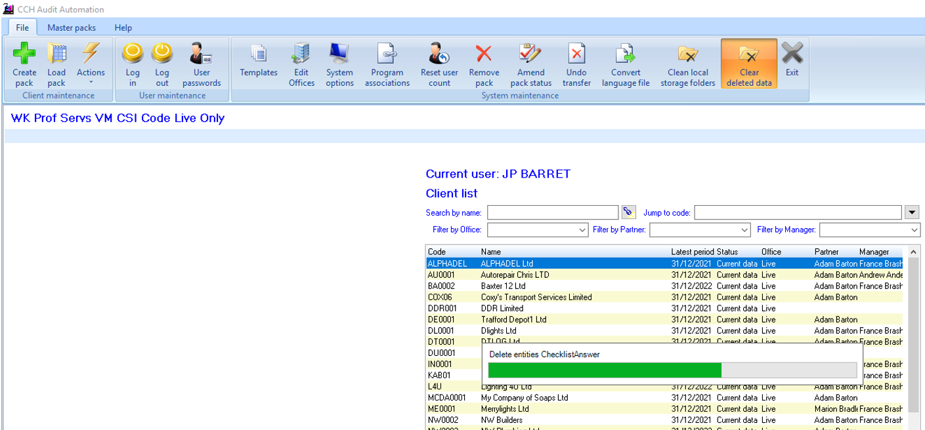Select My Company of Soaps Ltd

(x=664, y=397)
